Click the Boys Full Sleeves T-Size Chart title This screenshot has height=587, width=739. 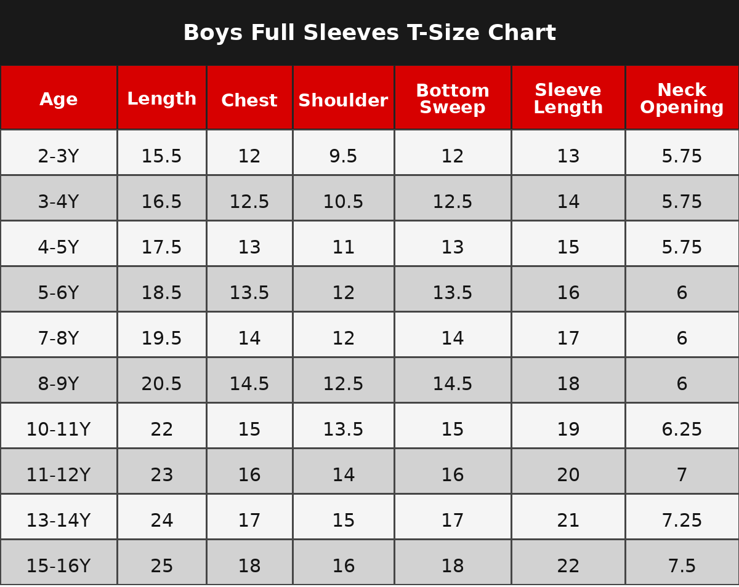pos(369,33)
